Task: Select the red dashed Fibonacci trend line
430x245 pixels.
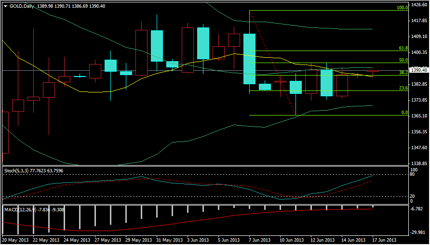Action: click(272, 63)
